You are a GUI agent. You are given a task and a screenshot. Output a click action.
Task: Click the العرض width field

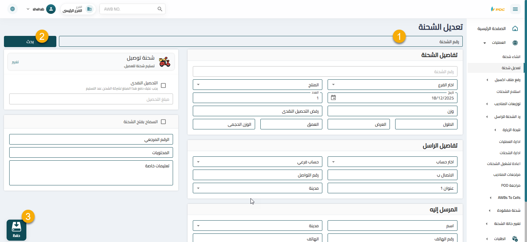[359, 124]
